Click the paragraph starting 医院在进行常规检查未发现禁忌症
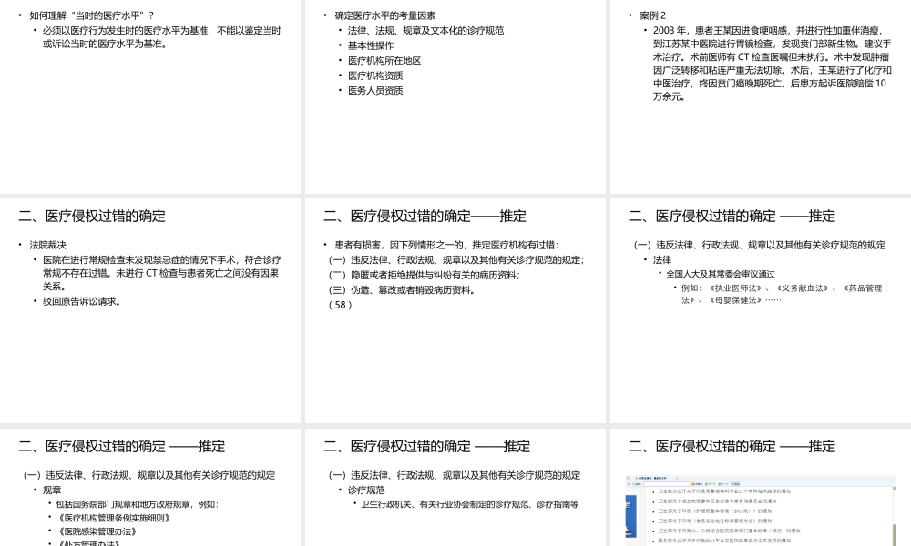The width and height of the screenshot is (911, 546). coord(161,273)
